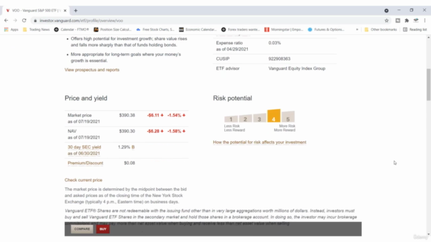Click the red BUY button
Screen dimensions: 431x242
103,229
